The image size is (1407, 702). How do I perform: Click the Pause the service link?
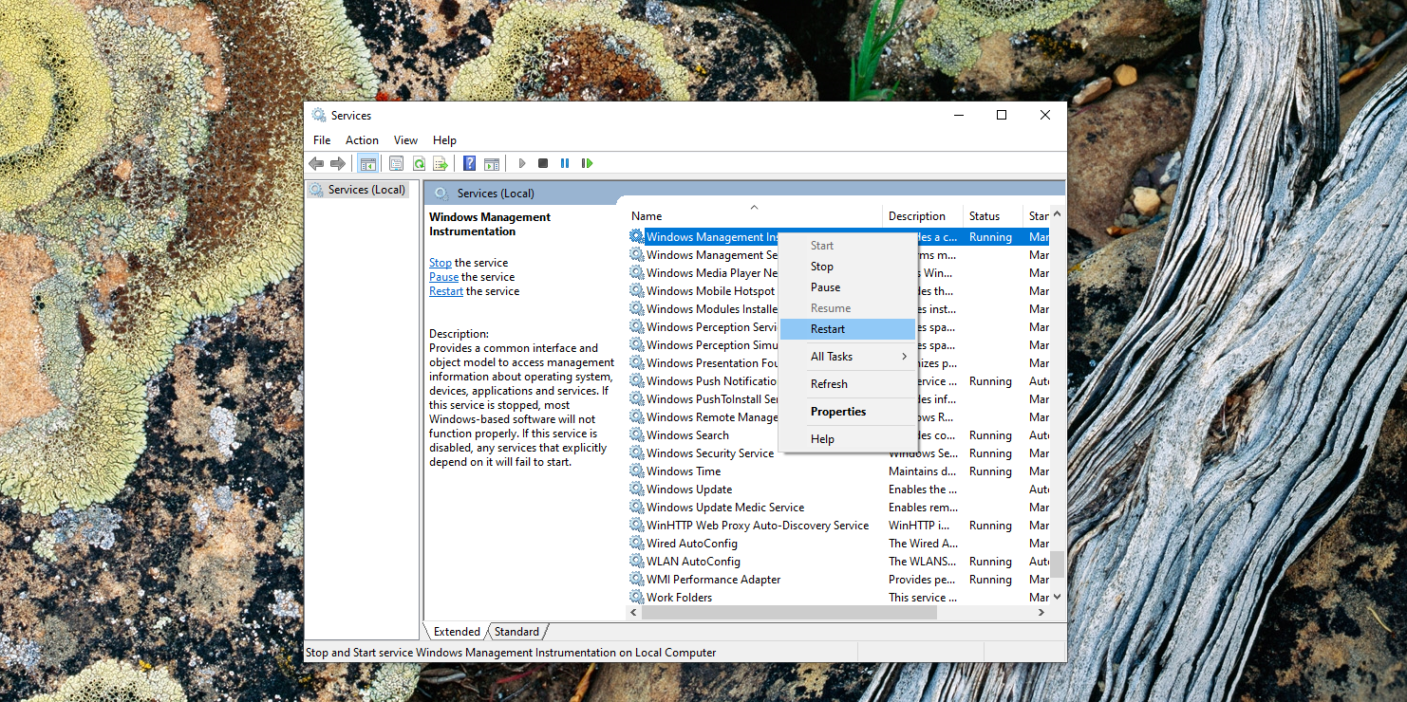[x=443, y=277]
